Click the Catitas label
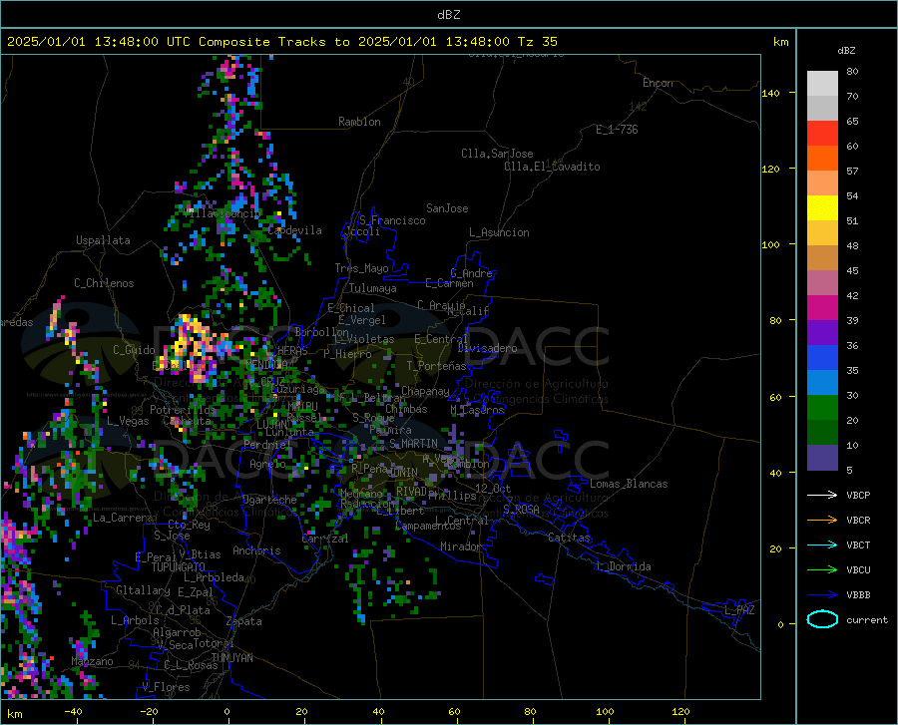Image resolution: width=898 pixels, height=725 pixels. 569,538
